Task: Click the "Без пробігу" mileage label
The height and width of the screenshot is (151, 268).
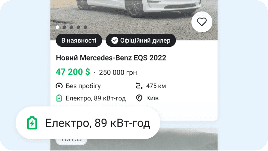Action: pos(83,86)
